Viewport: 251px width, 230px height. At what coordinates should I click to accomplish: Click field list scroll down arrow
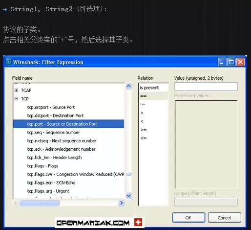[x=128, y=195]
